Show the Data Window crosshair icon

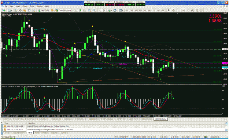click(20, 10)
